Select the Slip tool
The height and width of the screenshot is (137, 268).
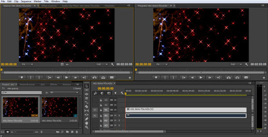pyautogui.click(x=87, y=111)
